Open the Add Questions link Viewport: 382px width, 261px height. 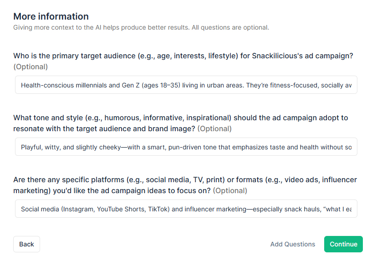click(x=293, y=244)
